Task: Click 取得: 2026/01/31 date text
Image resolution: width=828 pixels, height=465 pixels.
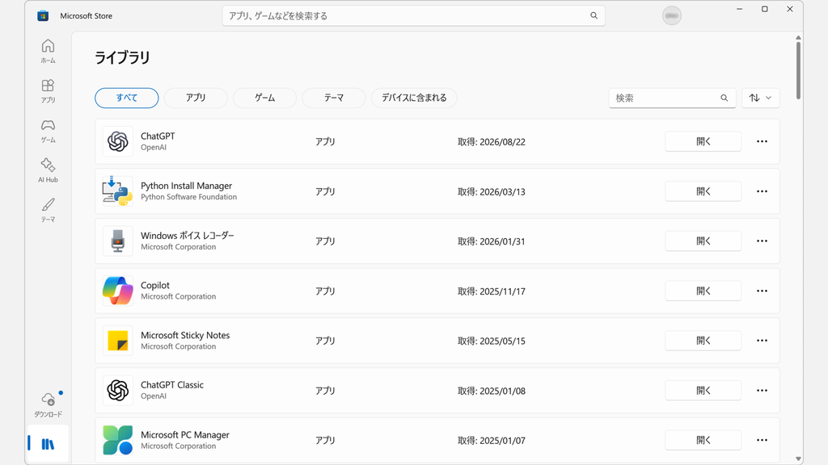Action: [492, 241]
